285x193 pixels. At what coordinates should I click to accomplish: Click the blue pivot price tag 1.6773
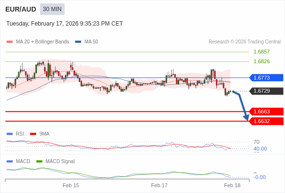click(x=266, y=78)
